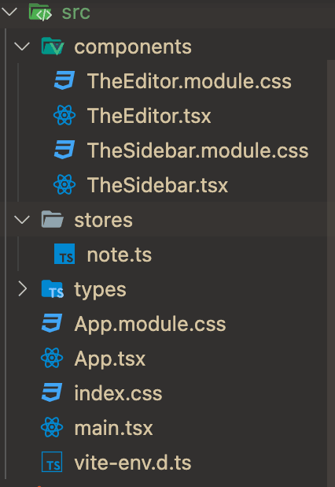
Task: Click the Vue components folder icon
Action: [53, 46]
